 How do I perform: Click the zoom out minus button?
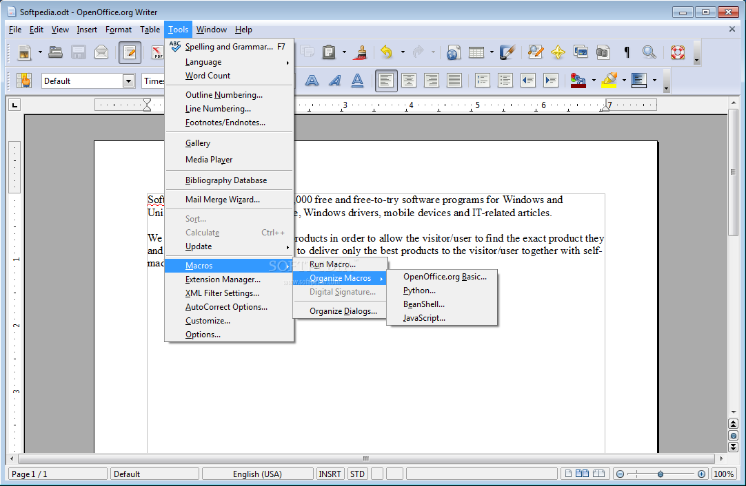pyautogui.click(x=620, y=474)
